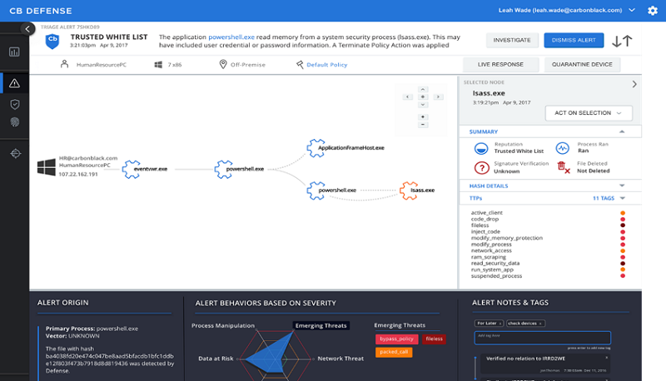This screenshot has width=666, height=381.
Task: Collapse the Summary section
Action: (622, 131)
